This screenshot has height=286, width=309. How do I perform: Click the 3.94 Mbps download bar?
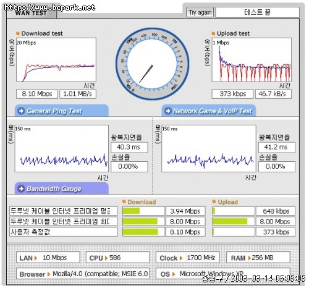[x=143, y=211]
